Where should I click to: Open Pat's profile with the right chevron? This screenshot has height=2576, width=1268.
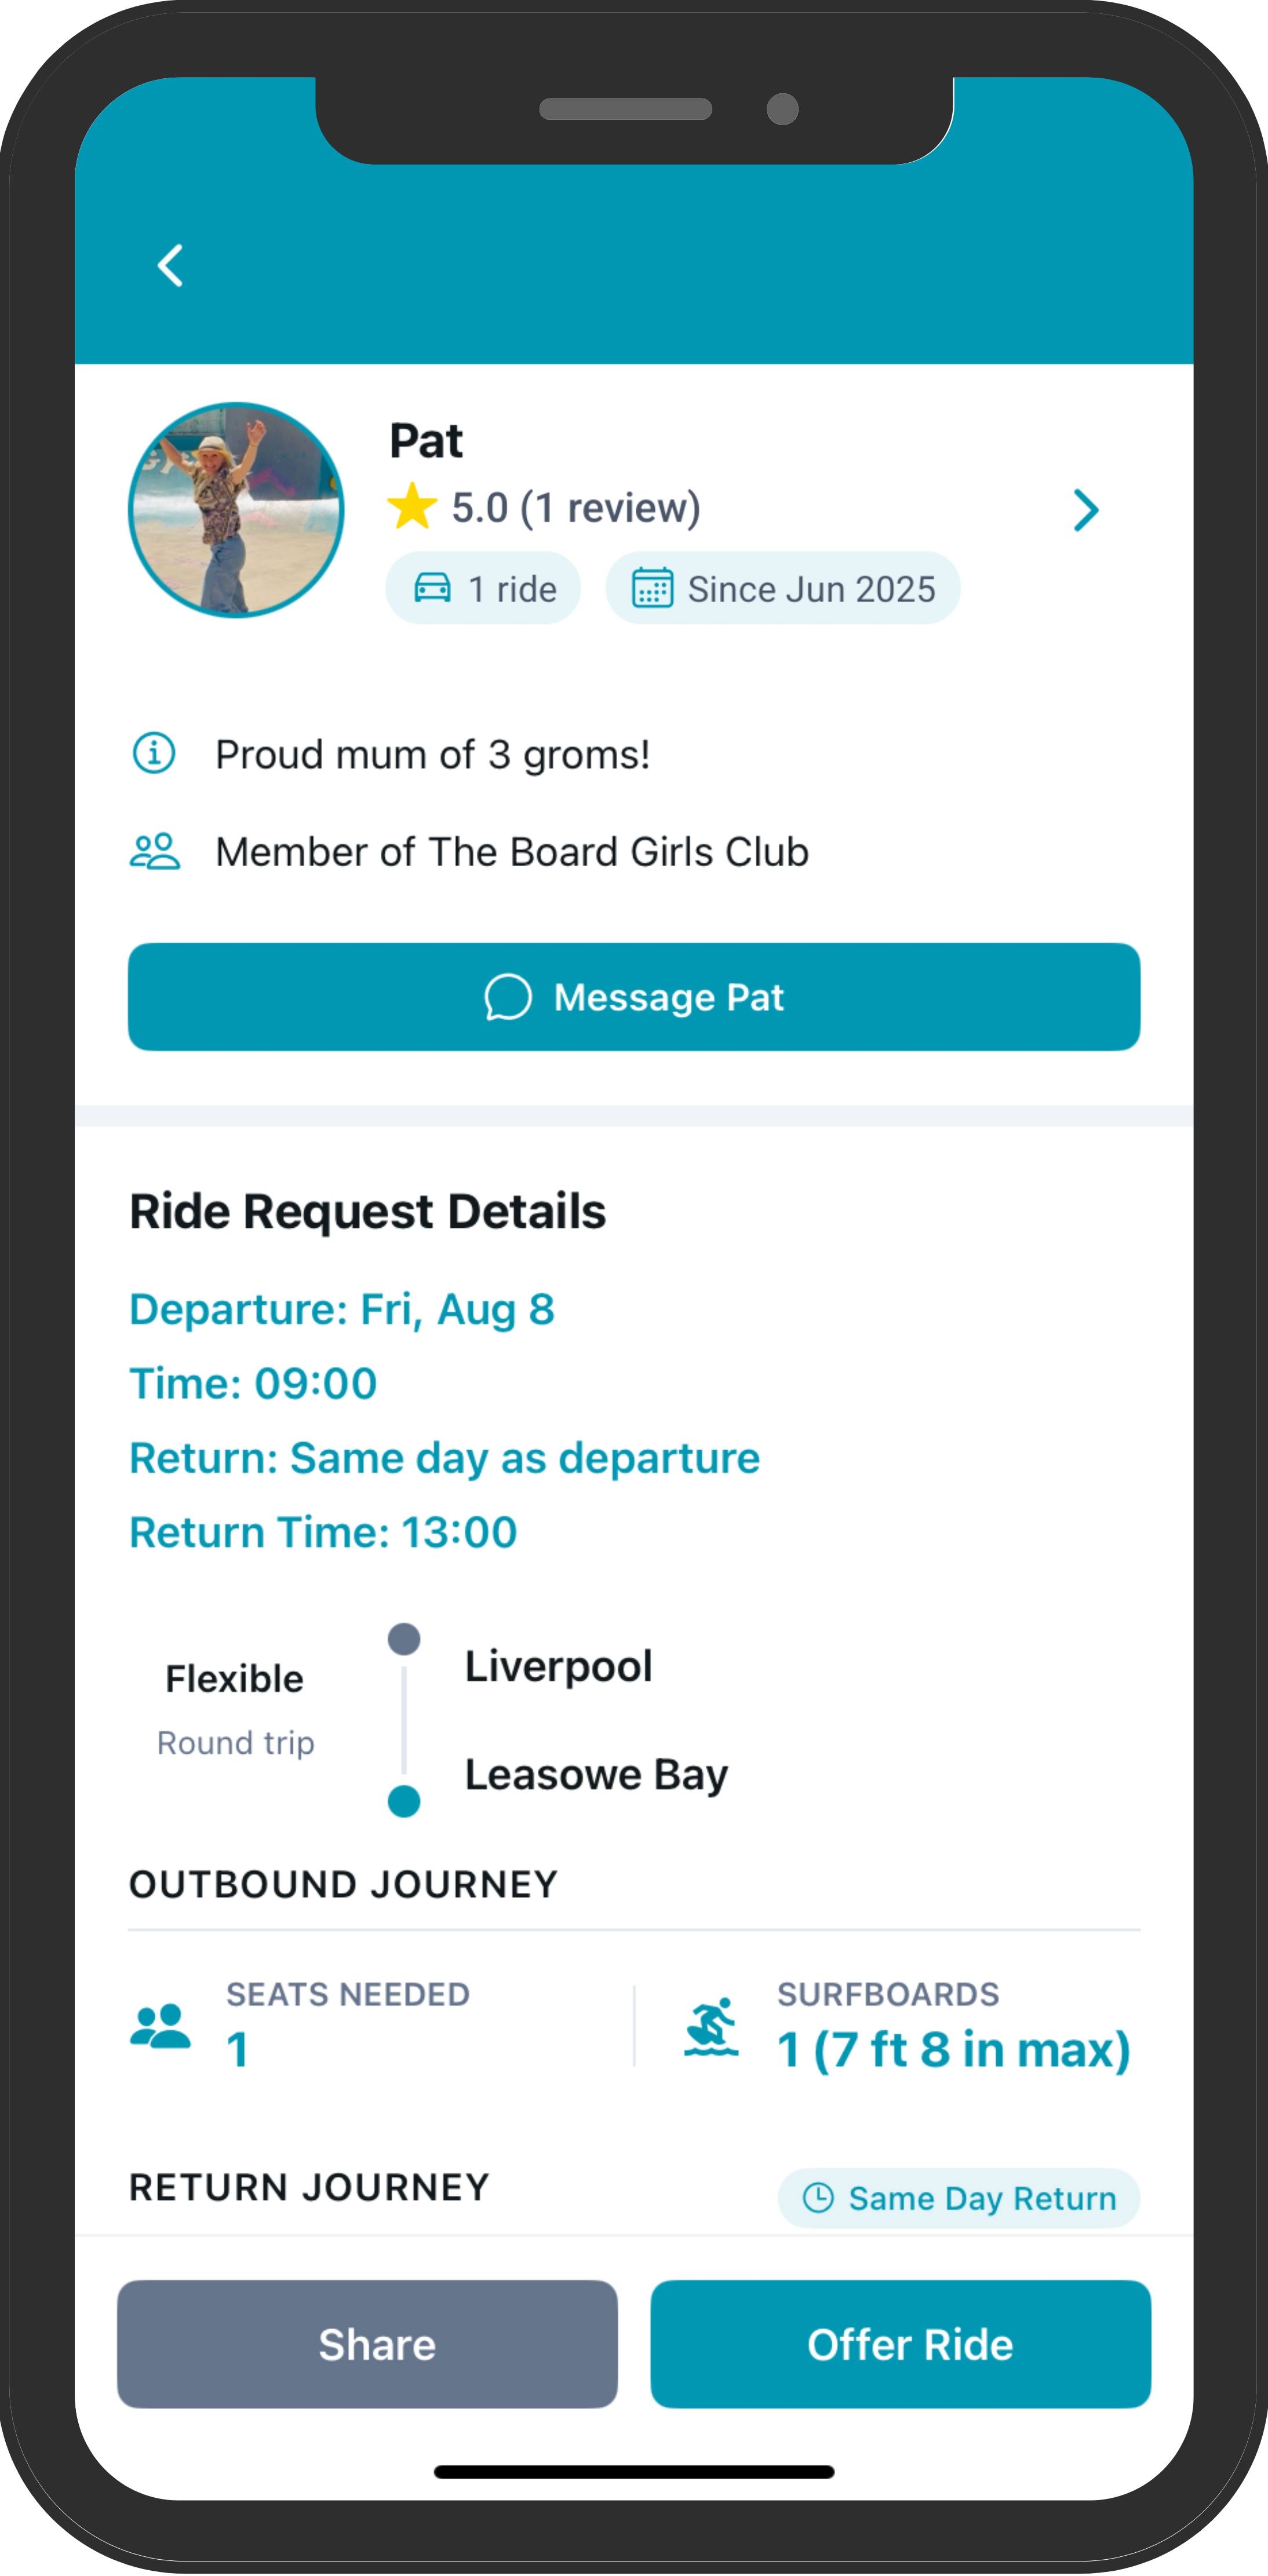pos(1085,510)
